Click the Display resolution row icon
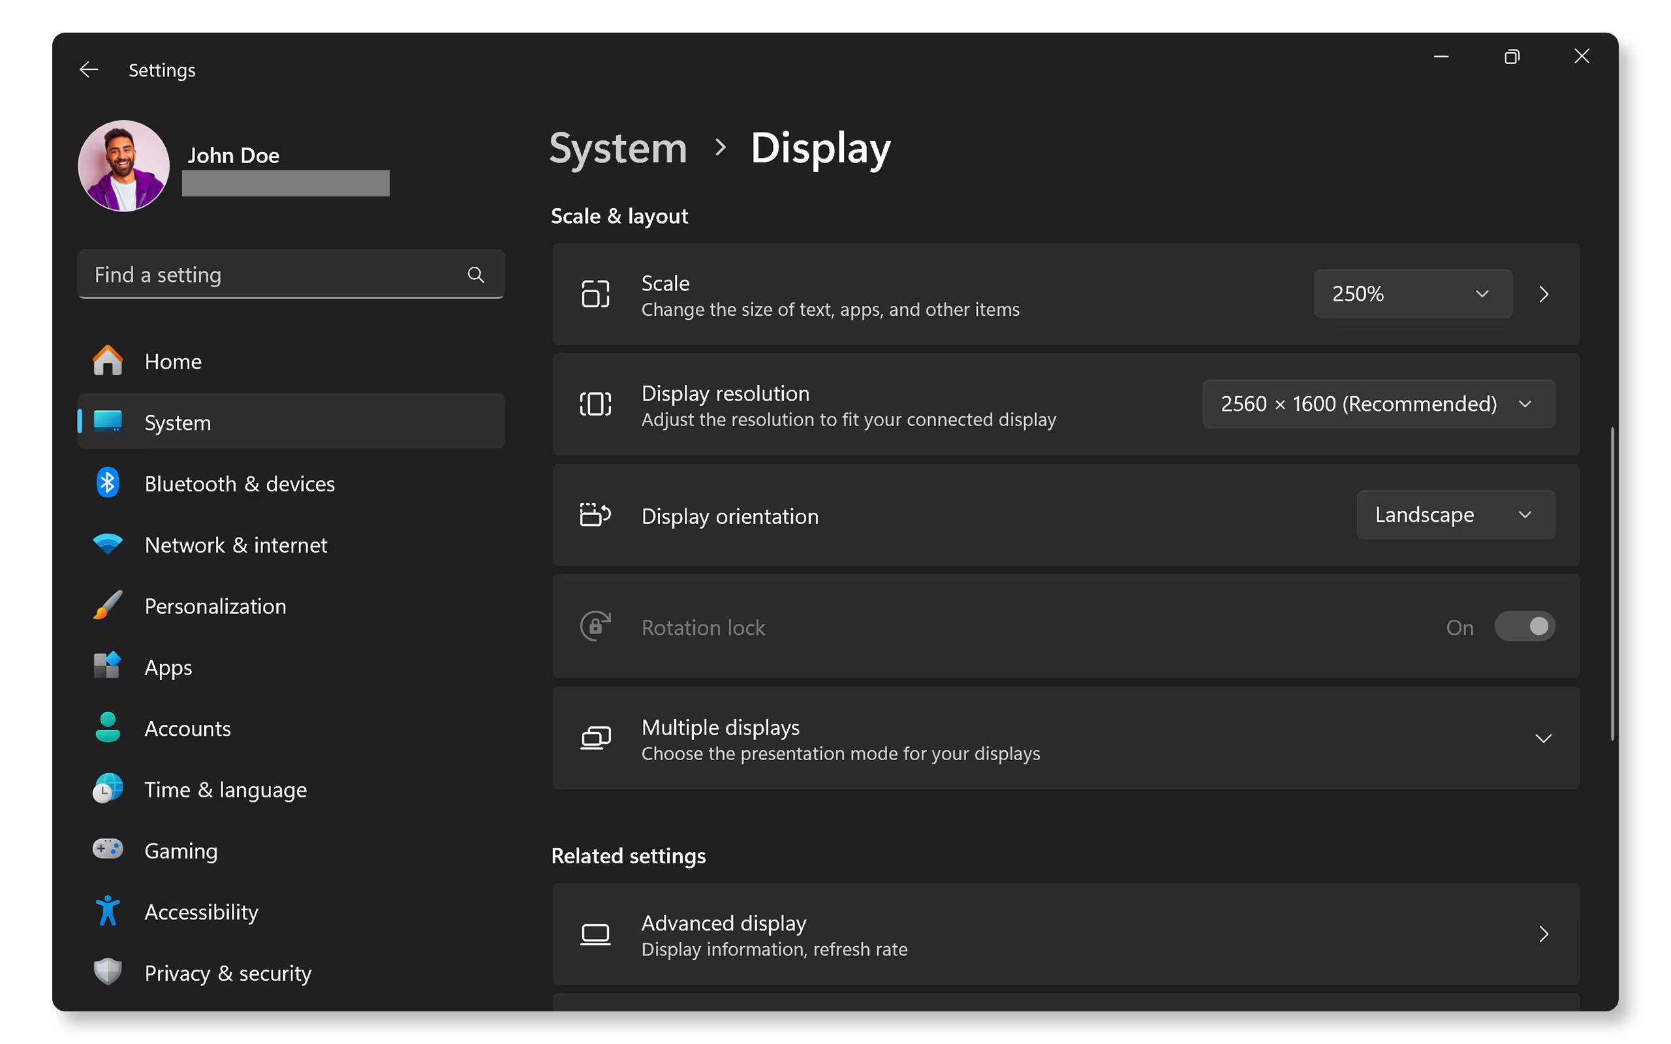Image resolution: width=1671 pixels, height=1044 pixels. coord(595,405)
